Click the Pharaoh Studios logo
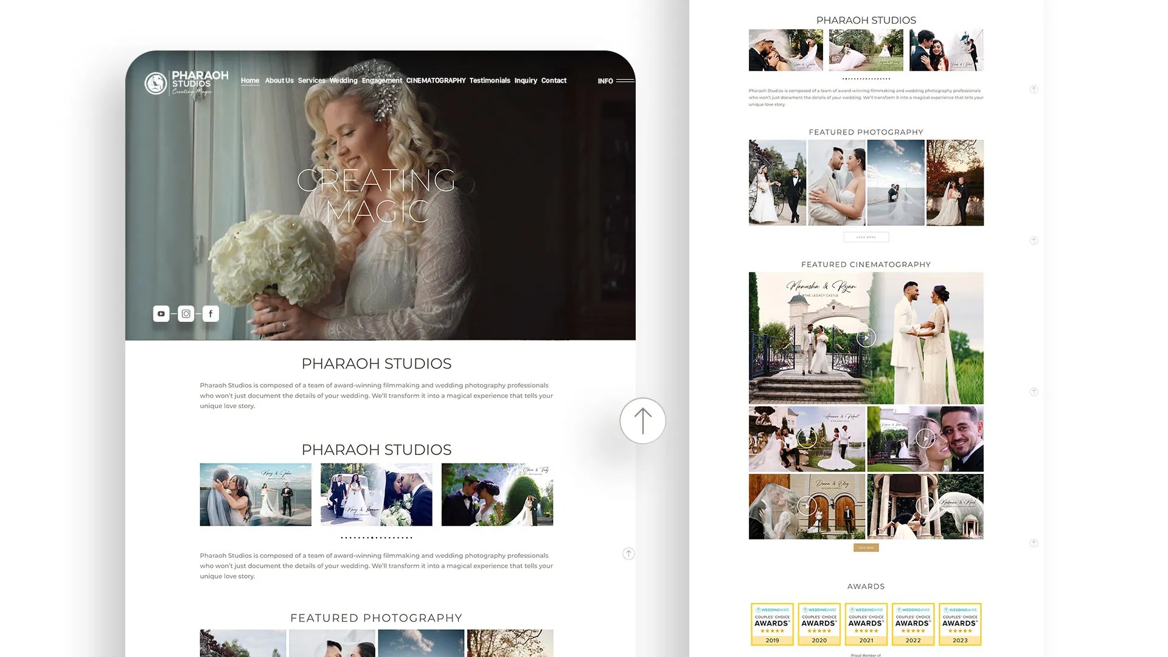This screenshot has width=1168, height=657. [186, 83]
